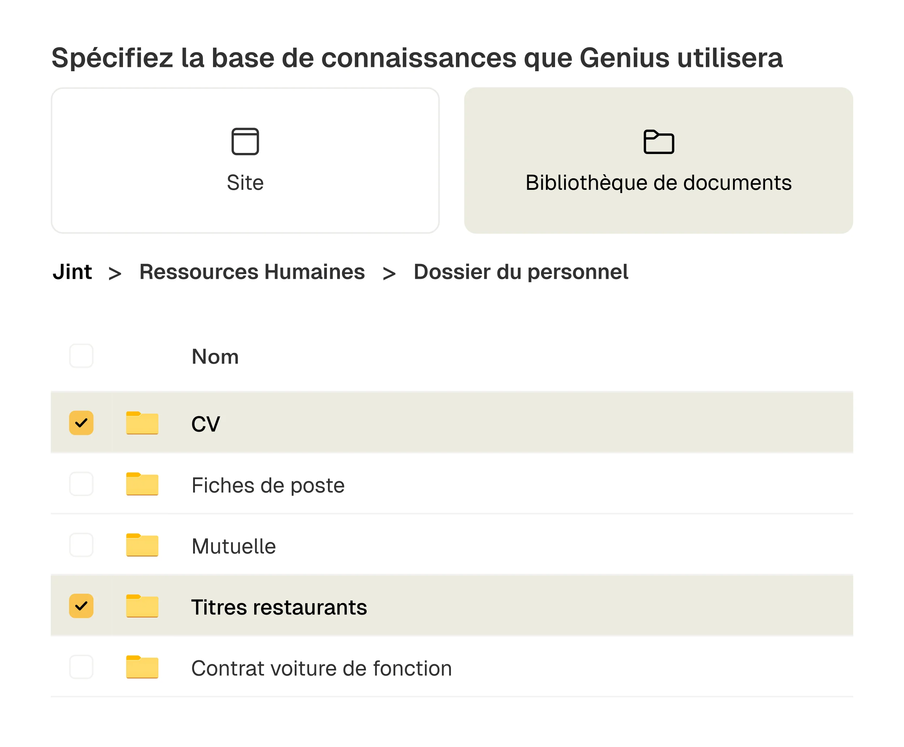
Task: Open the Mutuelle folder name
Action: (x=234, y=546)
